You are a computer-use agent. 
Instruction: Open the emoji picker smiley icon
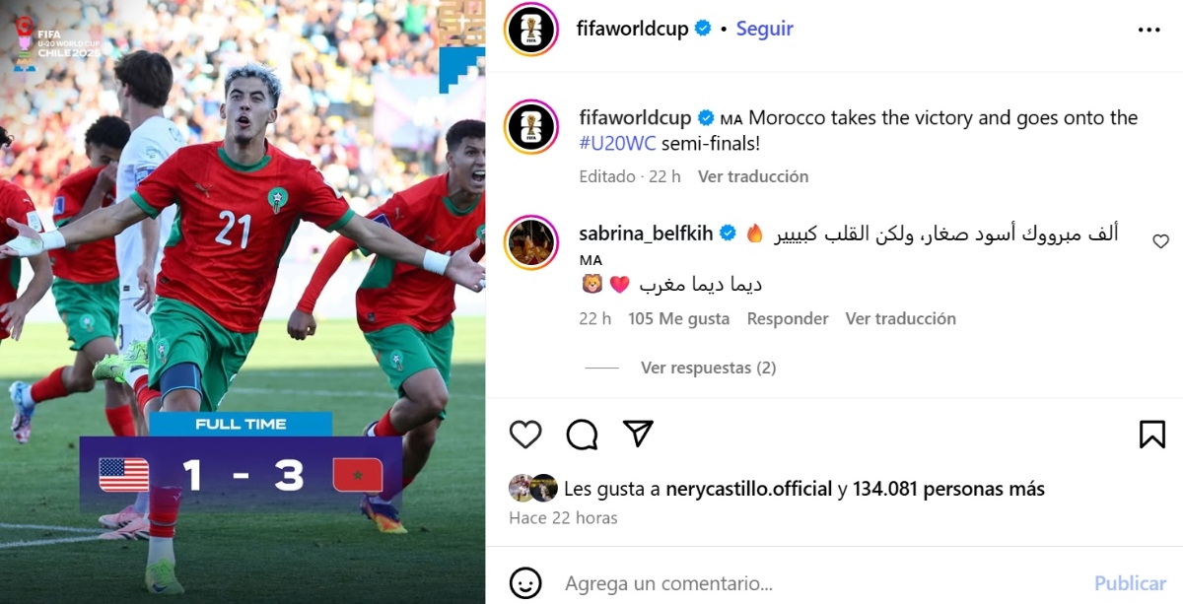(525, 582)
